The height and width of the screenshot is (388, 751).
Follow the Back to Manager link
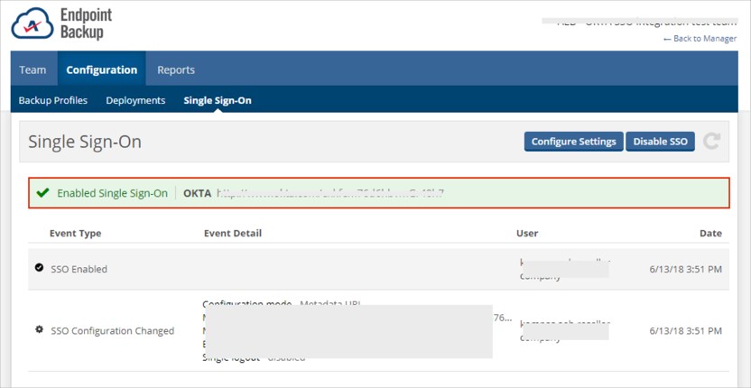[x=700, y=39]
